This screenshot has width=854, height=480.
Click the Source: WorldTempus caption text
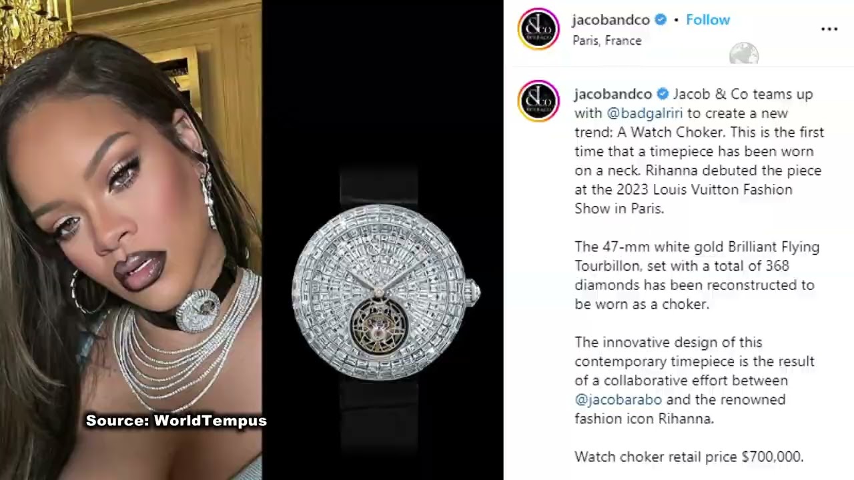[x=176, y=421]
